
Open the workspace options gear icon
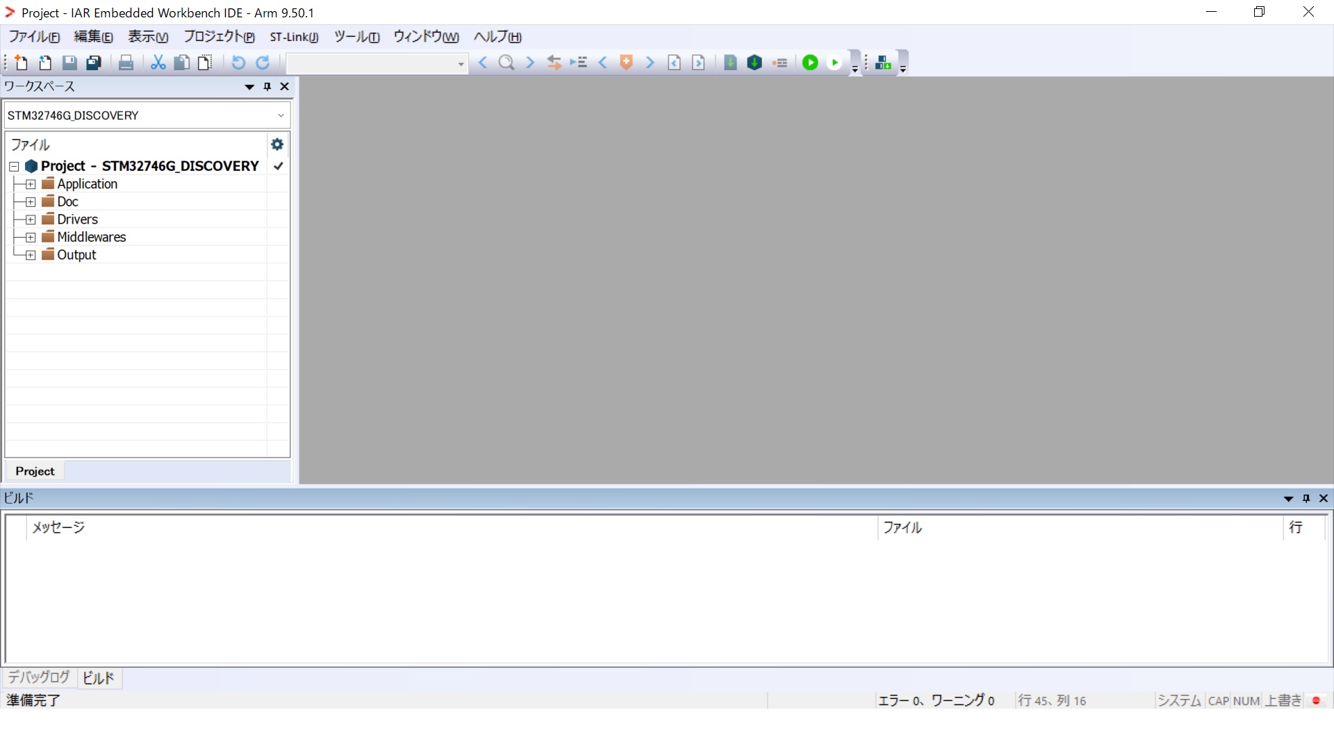click(x=277, y=145)
